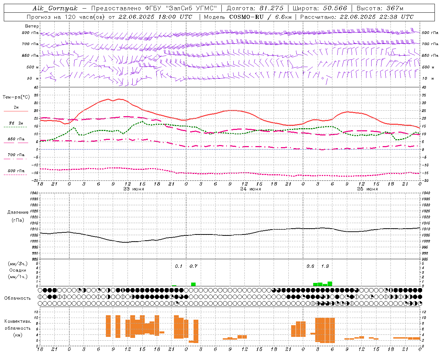440x352 pixels.
Task: Click the precipitation value 0.7
Action: (194, 266)
